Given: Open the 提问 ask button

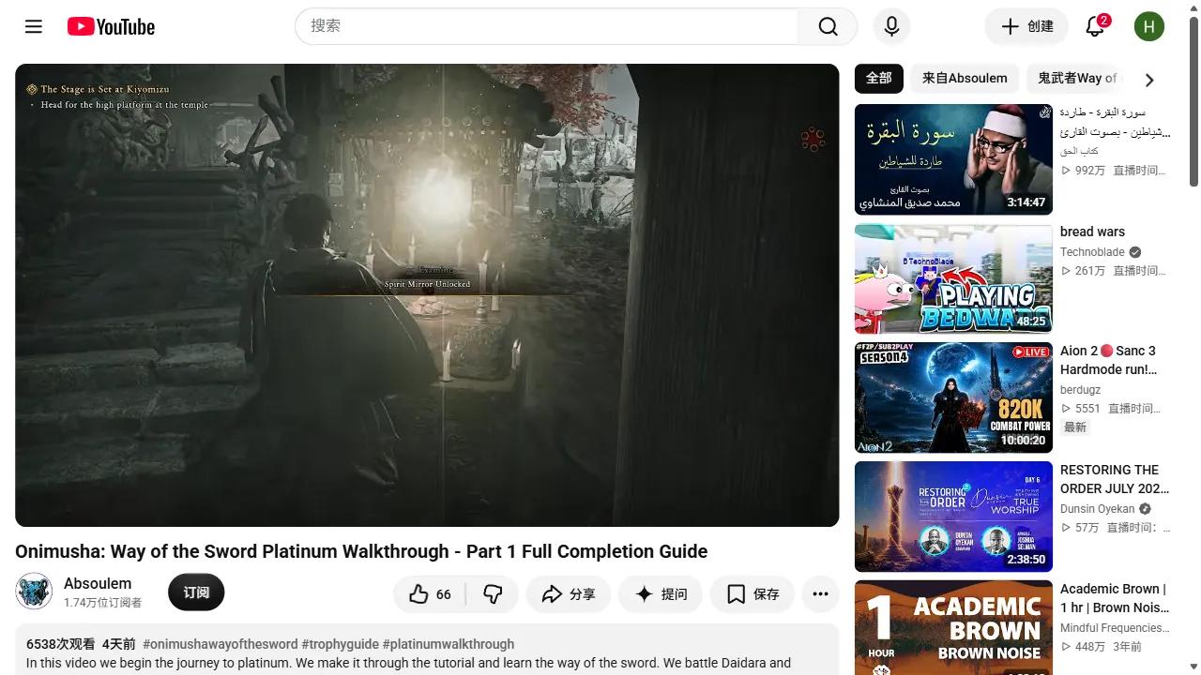Looking at the screenshot, I should coord(661,593).
